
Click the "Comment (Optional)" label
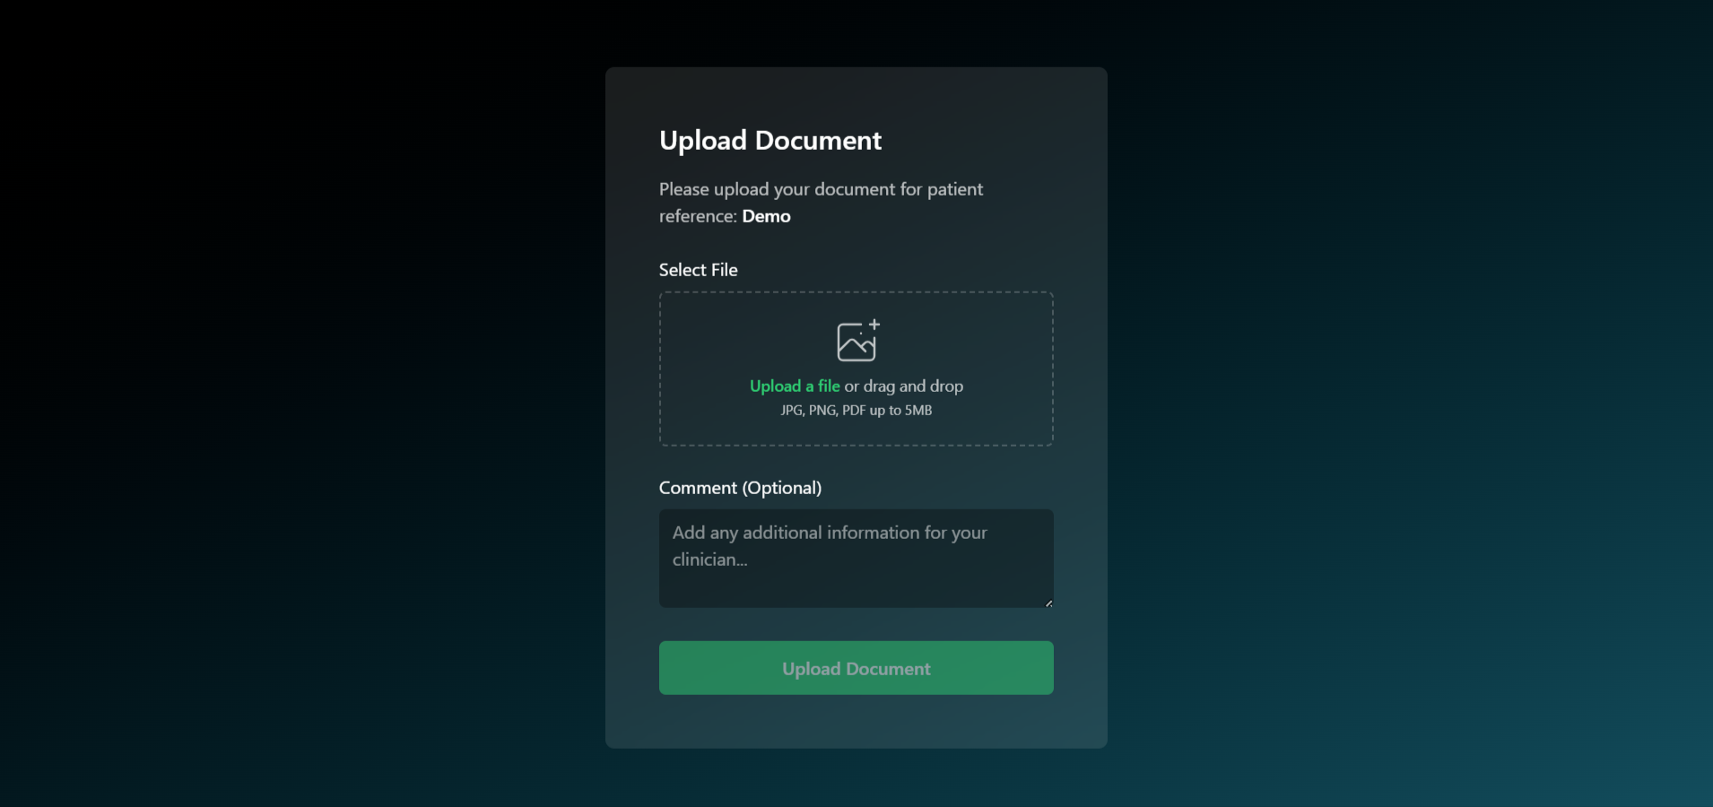point(740,488)
